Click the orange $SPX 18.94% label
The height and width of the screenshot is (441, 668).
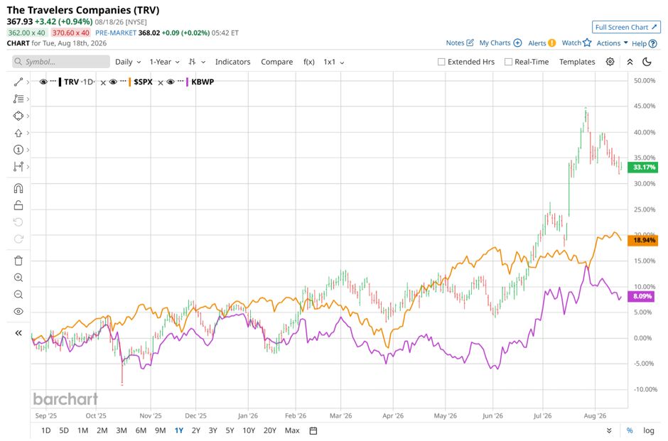[643, 240]
